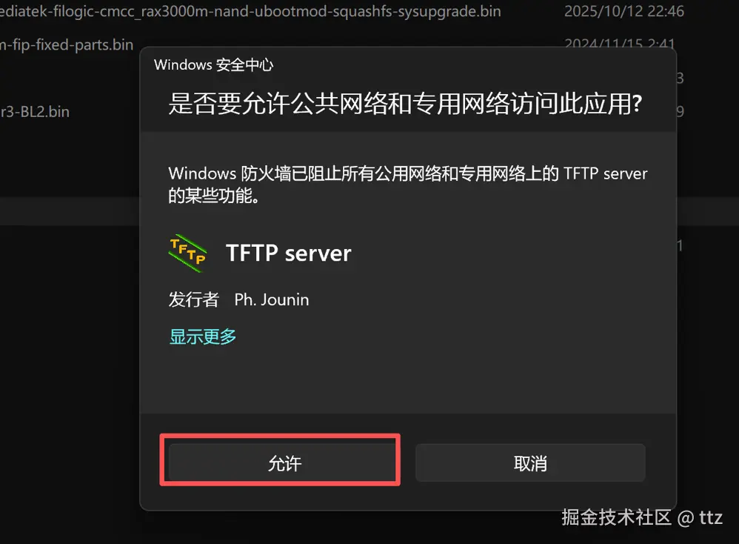Click the 2025/10/12 22:46 date entry
Image resolution: width=739 pixels, height=544 pixels.
click(624, 11)
